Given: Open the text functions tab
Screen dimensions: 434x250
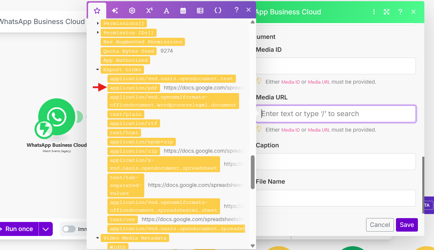Looking at the screenshot, I should click(x=166, y=11).
